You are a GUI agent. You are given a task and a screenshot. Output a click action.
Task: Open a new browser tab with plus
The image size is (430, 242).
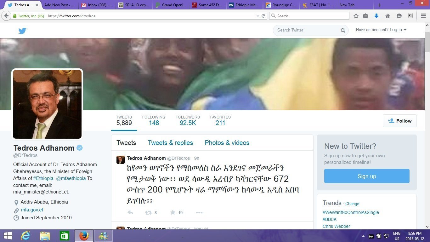pos(379,5)
